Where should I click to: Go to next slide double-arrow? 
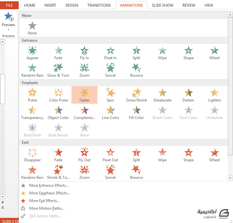3,207
